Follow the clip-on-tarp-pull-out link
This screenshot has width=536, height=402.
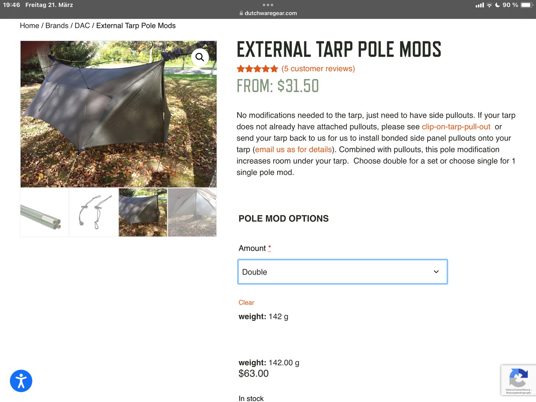tap(456, 127)
